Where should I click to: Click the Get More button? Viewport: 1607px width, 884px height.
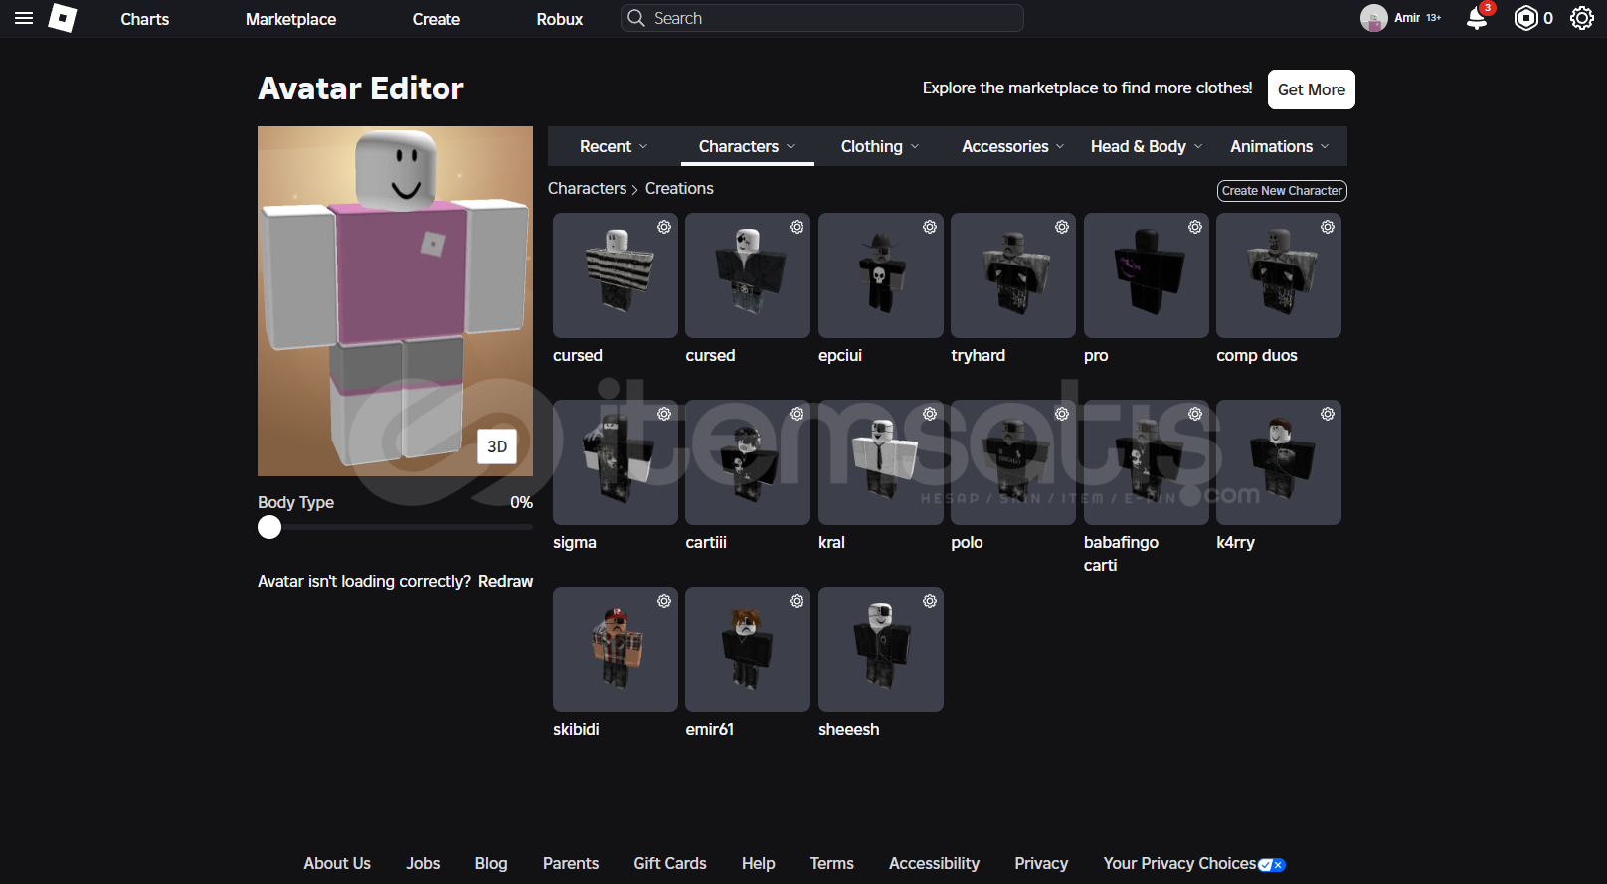coord(1312,89)
